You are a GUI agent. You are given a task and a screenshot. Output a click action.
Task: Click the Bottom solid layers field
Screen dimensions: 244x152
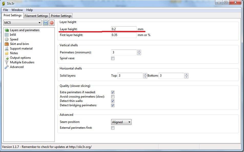click(171, 76)
